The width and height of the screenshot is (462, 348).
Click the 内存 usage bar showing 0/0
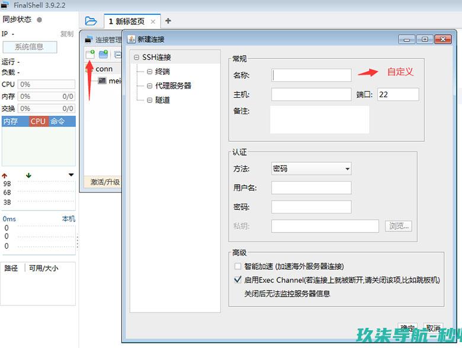46,96
